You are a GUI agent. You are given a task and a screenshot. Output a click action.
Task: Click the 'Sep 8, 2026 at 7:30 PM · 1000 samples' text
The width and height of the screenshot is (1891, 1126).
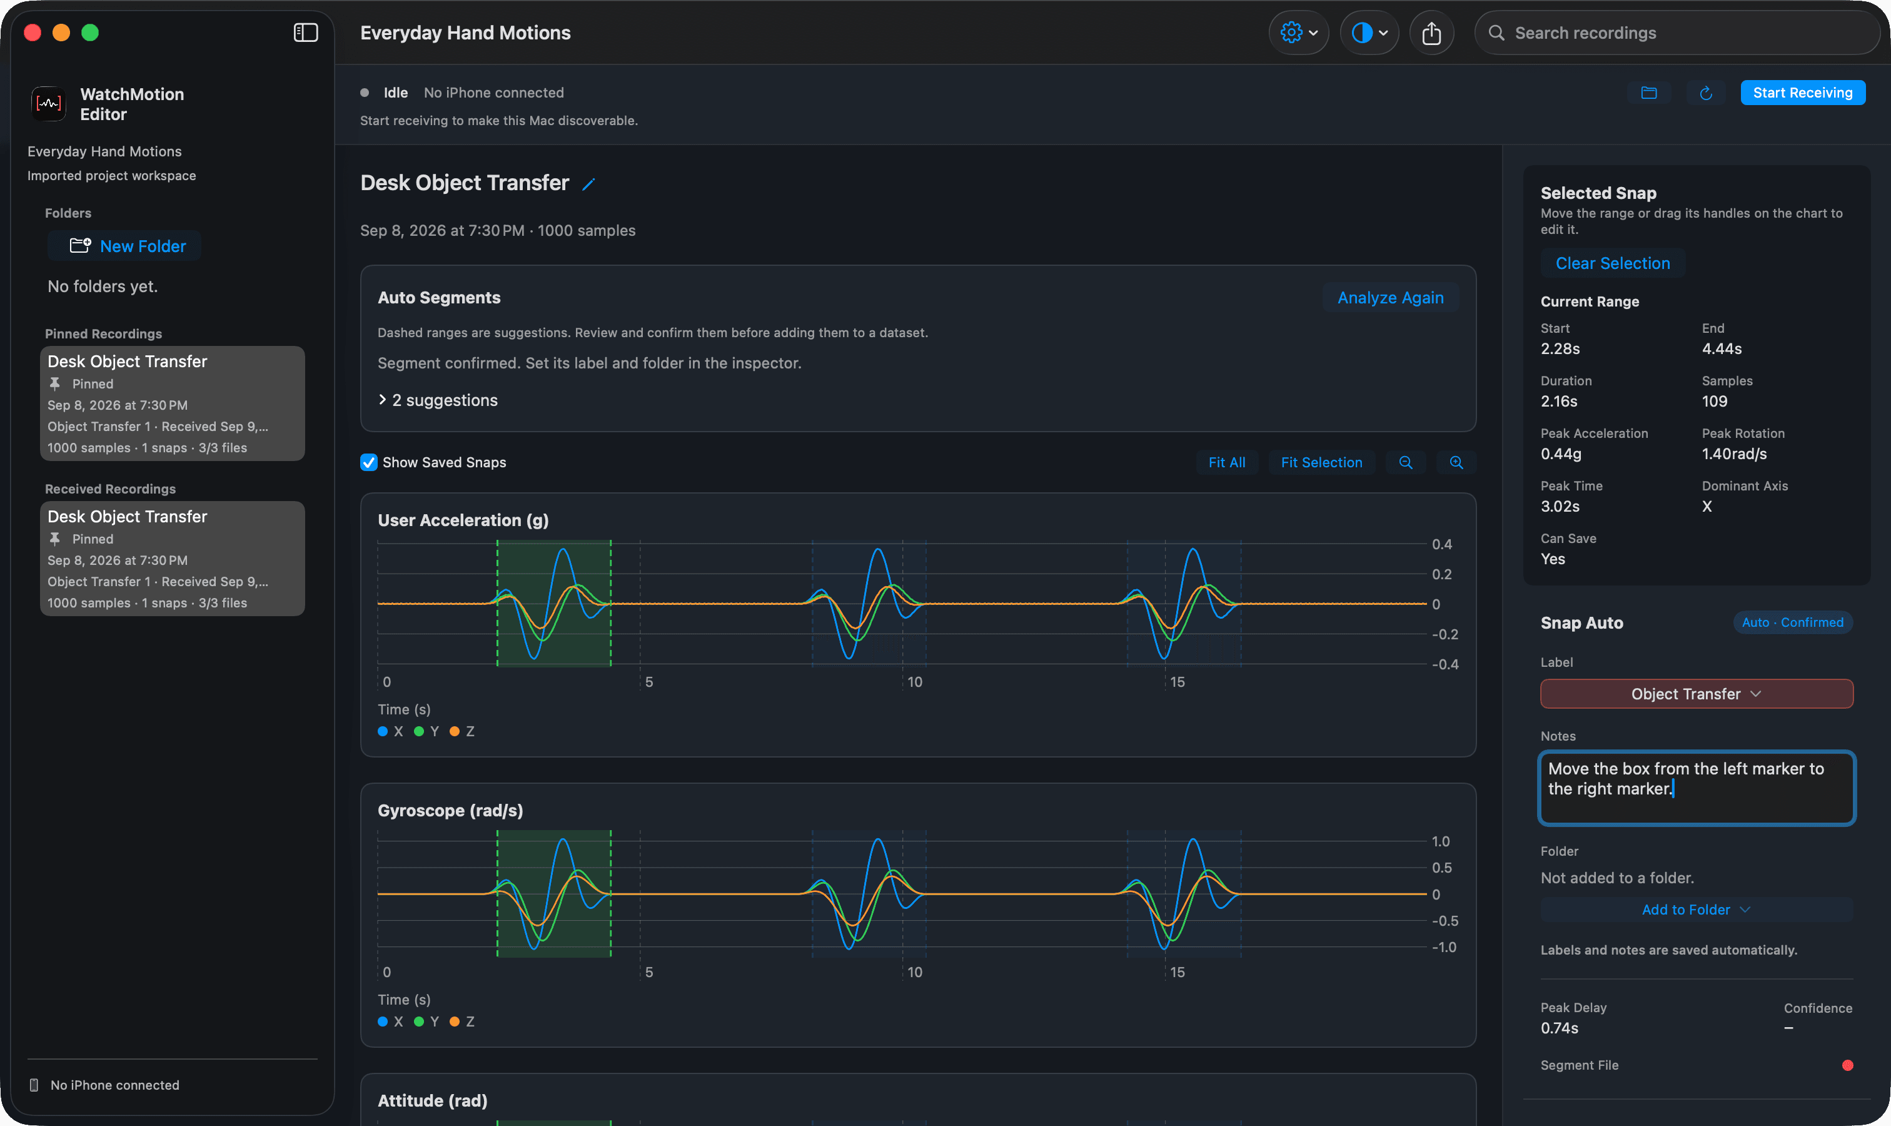click(498, 231)
